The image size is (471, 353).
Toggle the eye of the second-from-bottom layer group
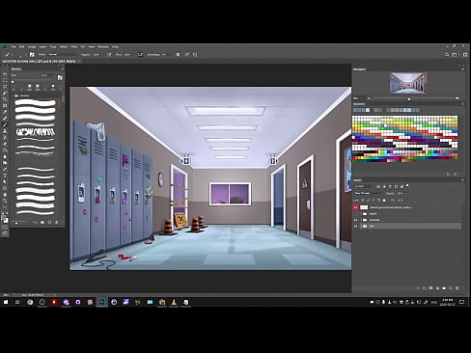click(355, 220)
